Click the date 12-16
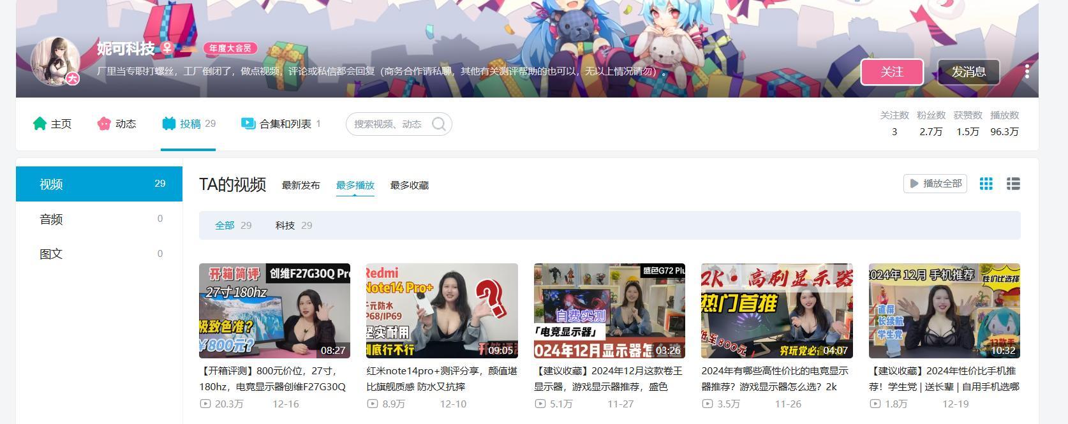Screen dimensions: 1068x424 pos(286,404)
